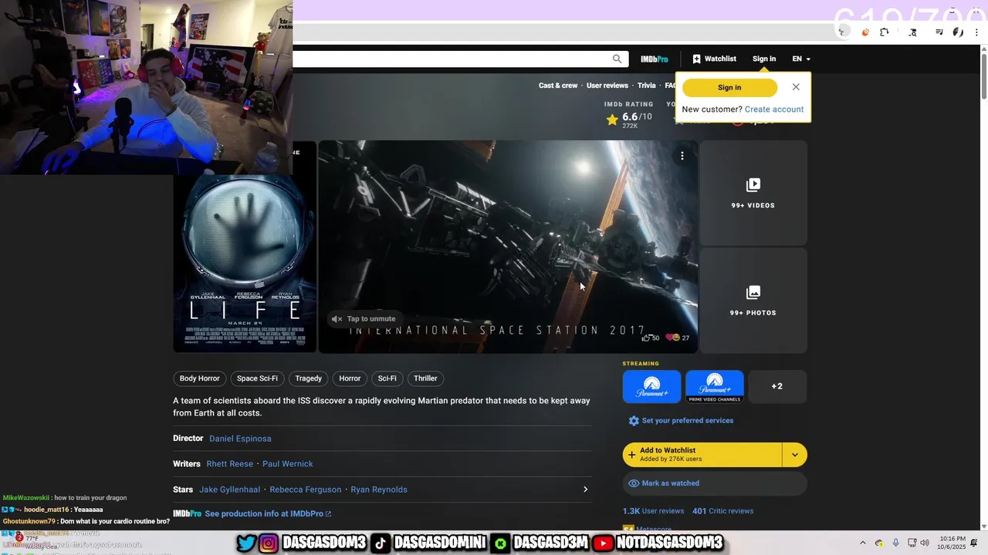The image size is (988, 555).
Task: Open the browser media controls icon
Action: click(939, 32)
